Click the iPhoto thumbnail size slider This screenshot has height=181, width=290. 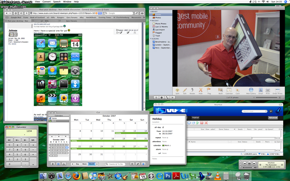[x=267, y=97]
